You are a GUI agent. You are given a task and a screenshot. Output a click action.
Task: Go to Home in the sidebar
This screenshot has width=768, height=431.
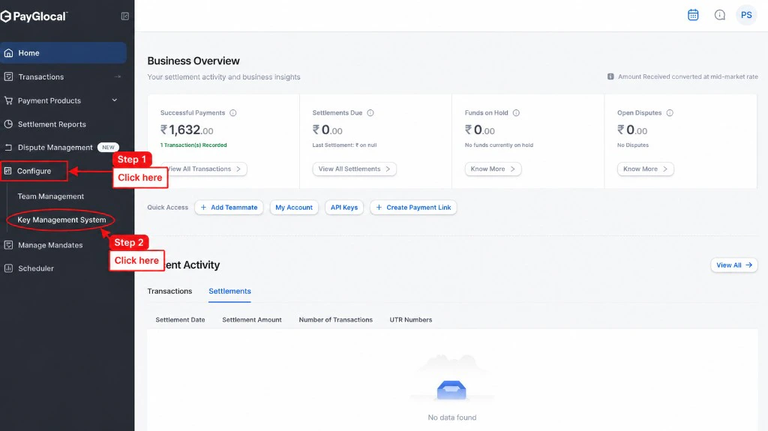63,53
